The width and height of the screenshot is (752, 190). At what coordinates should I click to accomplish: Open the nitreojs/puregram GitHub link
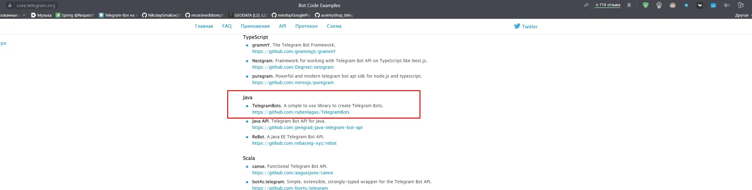[293, 83]
